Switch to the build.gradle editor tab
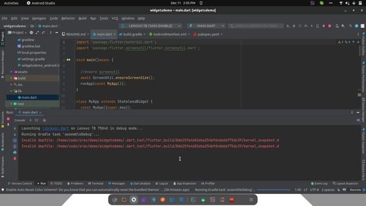The height and width of the screenshot is (206, 366). 132,34
